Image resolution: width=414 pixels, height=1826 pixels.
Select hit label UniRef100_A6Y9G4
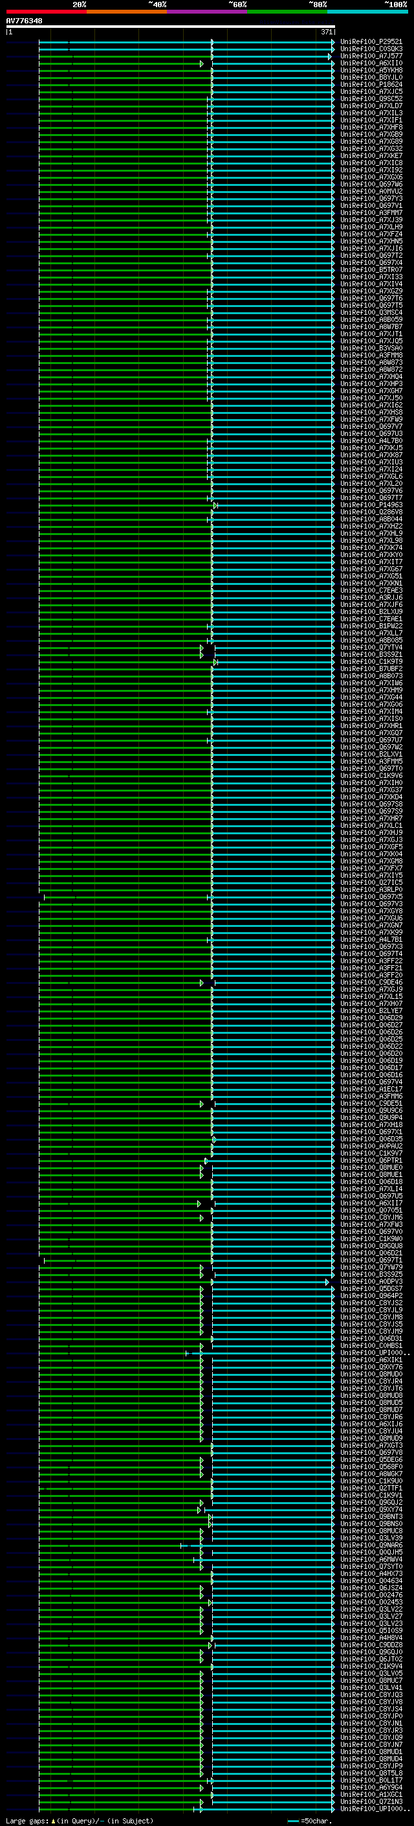(x=371, y=1788)
